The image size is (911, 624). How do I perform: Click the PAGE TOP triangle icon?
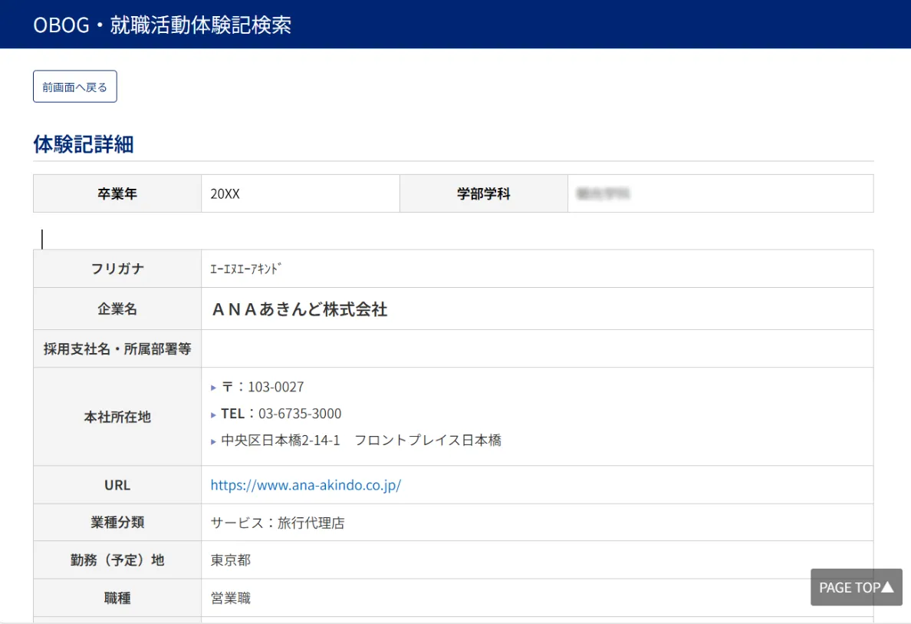pyautogui.click(x=887, y=587)
